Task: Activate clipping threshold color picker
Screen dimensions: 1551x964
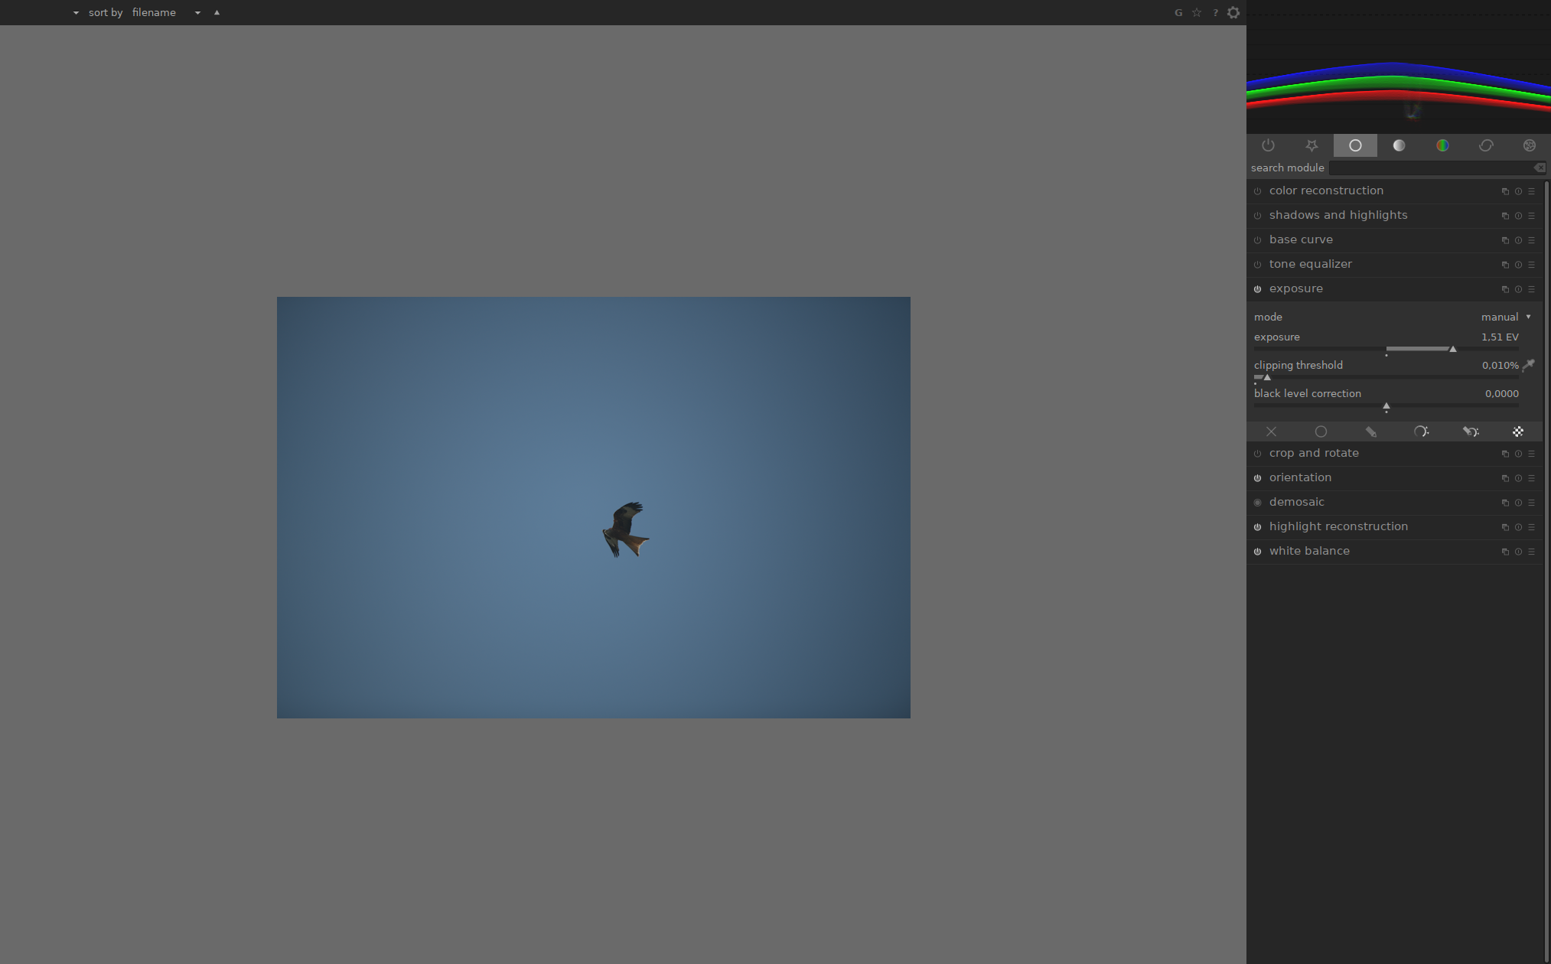Action: click(x=1529, y=365)
